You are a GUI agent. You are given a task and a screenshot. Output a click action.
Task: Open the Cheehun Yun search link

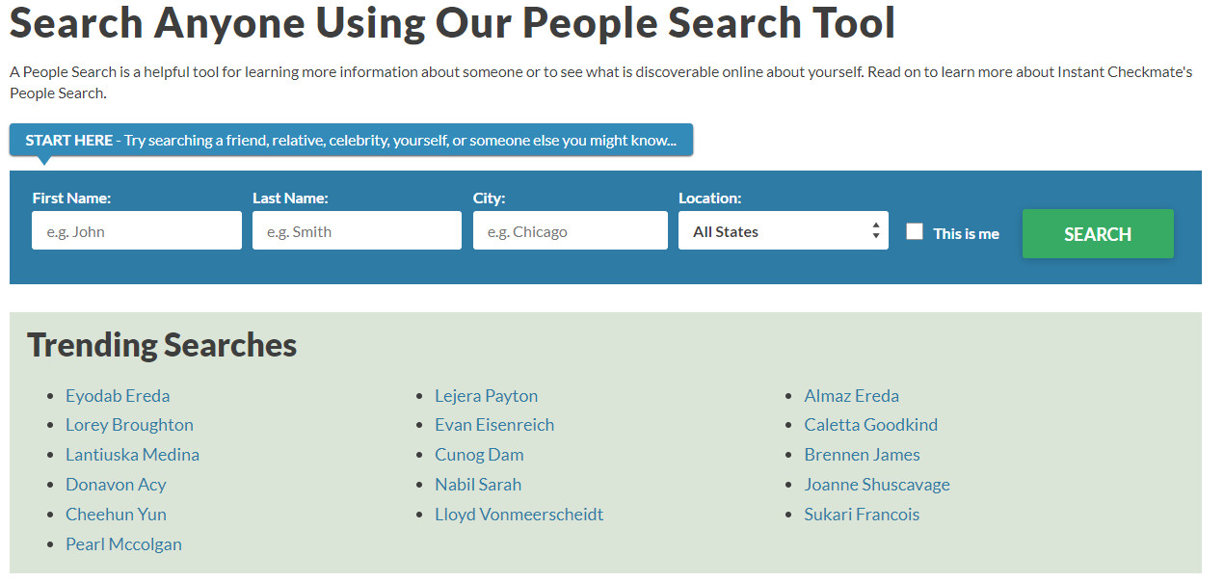(x=116, y=515)
